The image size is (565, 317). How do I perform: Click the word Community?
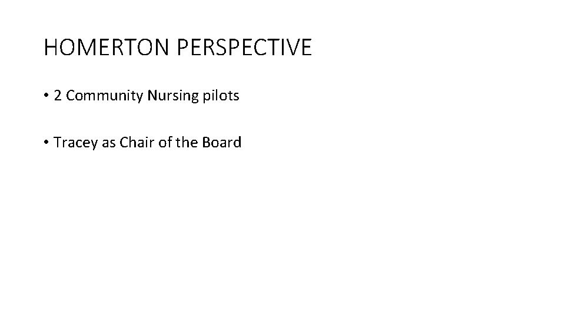pos(104,96)
